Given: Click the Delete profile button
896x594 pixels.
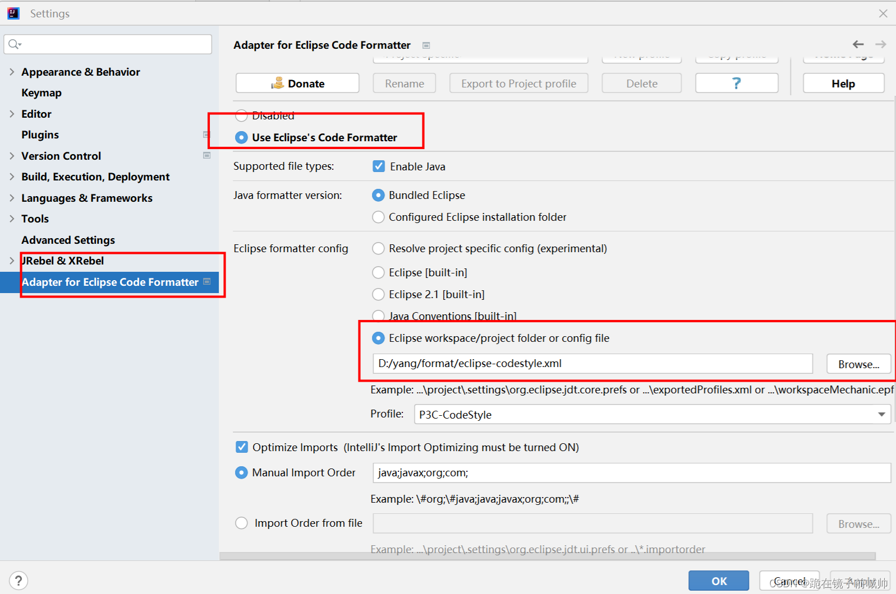Looking at the screenshot, I should coord(642,83).
